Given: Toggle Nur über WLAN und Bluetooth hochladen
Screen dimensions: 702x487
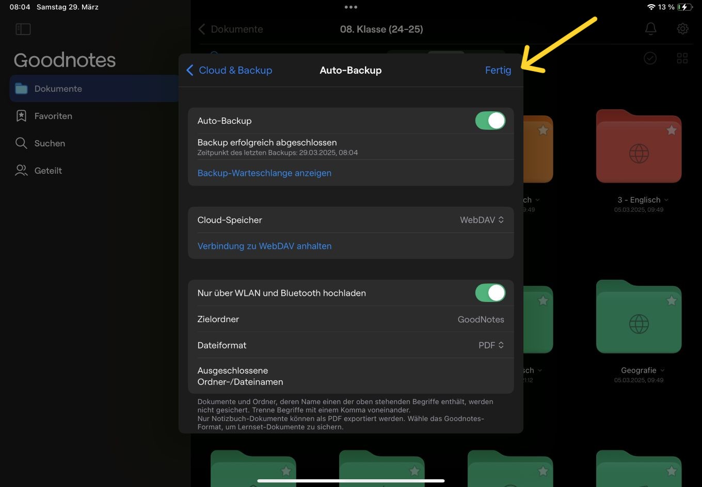Looking at the screenshot, I should click(490, 293).
